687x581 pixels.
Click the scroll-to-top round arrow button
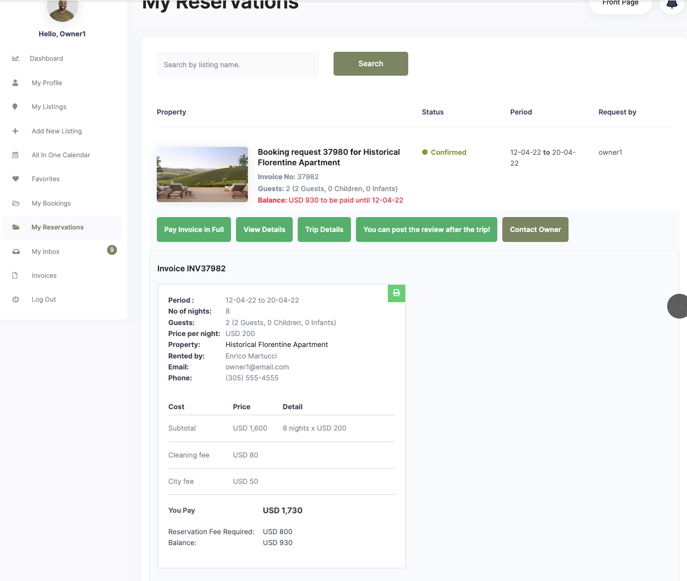tap(678, 306)
